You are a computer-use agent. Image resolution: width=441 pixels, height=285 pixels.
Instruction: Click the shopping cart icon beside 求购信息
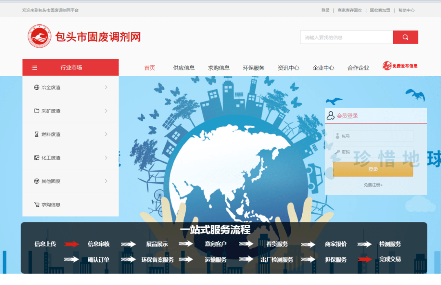point(36,205)
